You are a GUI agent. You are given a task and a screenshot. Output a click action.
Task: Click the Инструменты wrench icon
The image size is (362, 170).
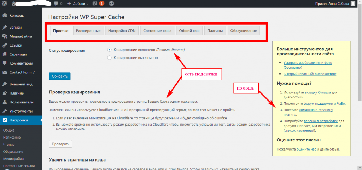tap(5, 111)
